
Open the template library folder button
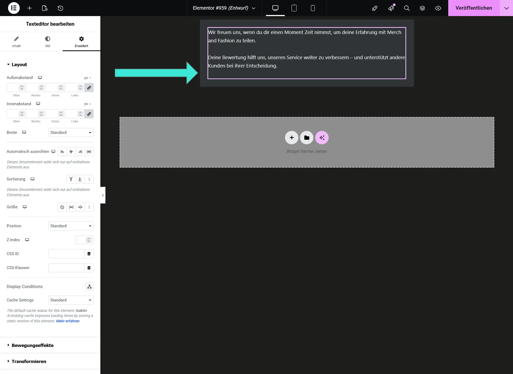coord(306,137)
